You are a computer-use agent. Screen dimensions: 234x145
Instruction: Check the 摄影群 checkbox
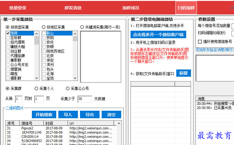(x=8, y=78)
